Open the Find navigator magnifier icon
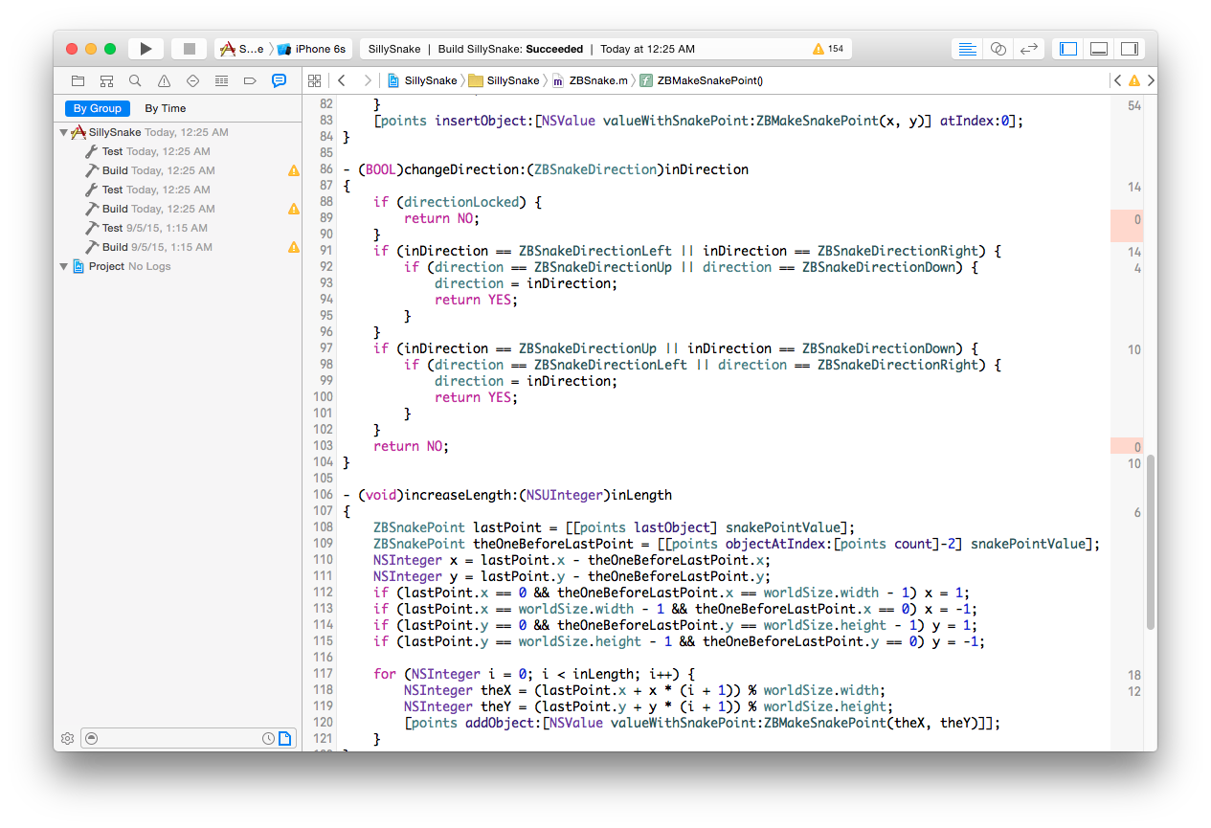 coord(135,81)
